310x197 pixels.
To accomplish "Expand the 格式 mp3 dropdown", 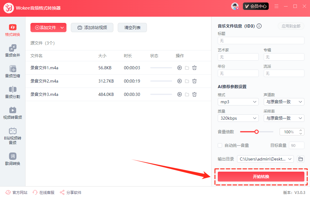I will pos(238,102).
